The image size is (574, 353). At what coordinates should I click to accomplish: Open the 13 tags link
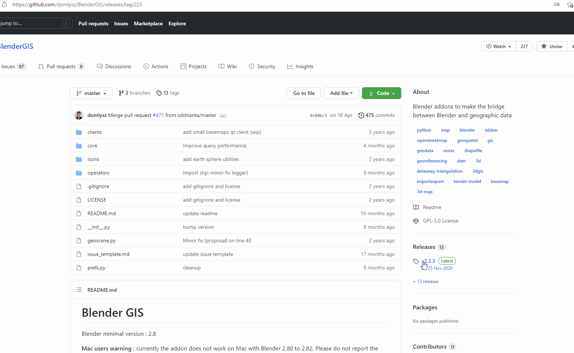point(168,93)
